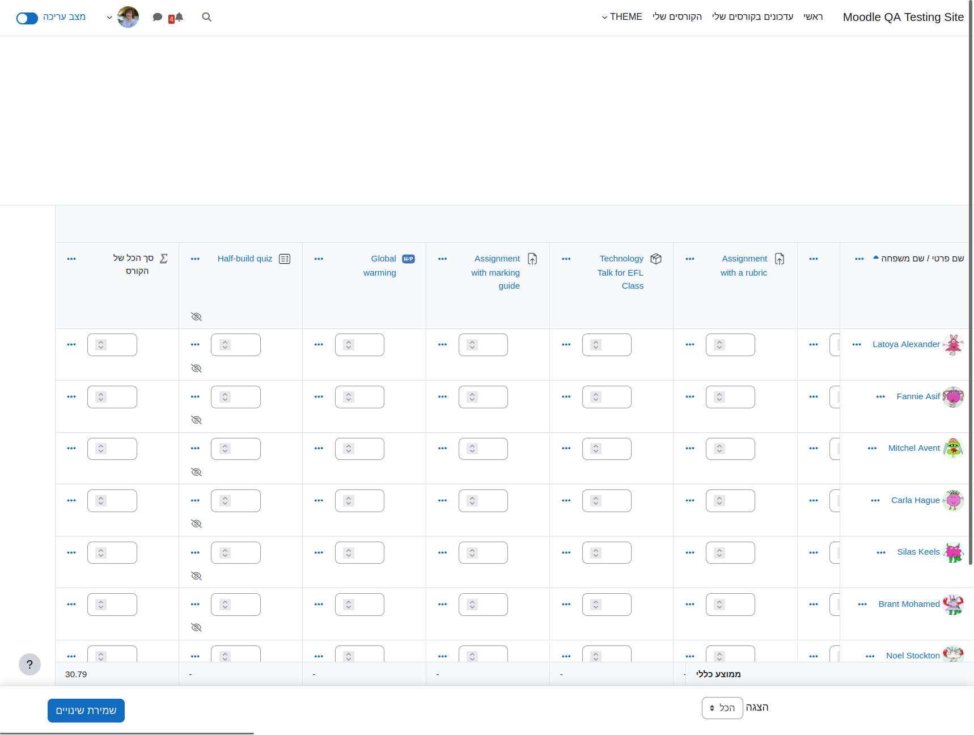The image size is (974, 735).
Task: Click Global warming grade field for Mitchel Avent
Action: pyautogui.click(x=359, y=449)
